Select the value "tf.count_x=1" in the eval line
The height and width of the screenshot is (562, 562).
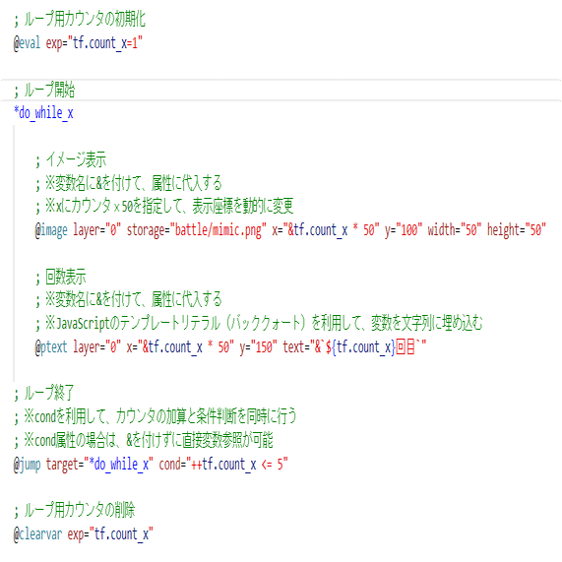point(105,43)
